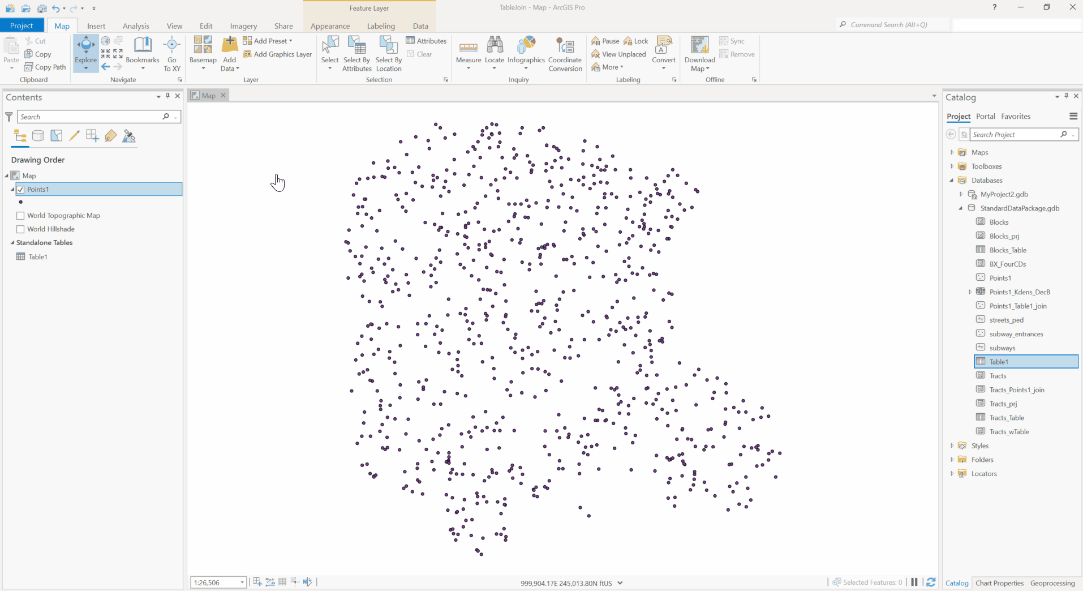
Task: Open Select By Attributes
Action: coord(357,53)
